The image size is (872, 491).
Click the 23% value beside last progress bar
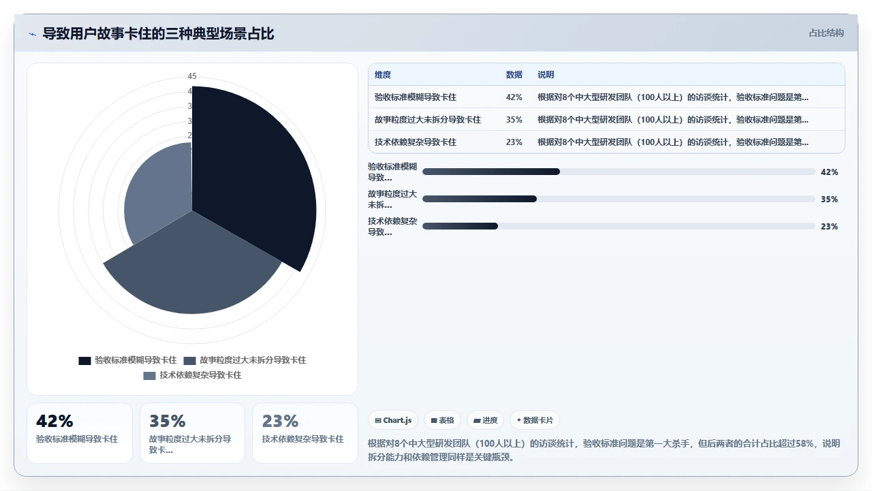(x=829, y=227)
